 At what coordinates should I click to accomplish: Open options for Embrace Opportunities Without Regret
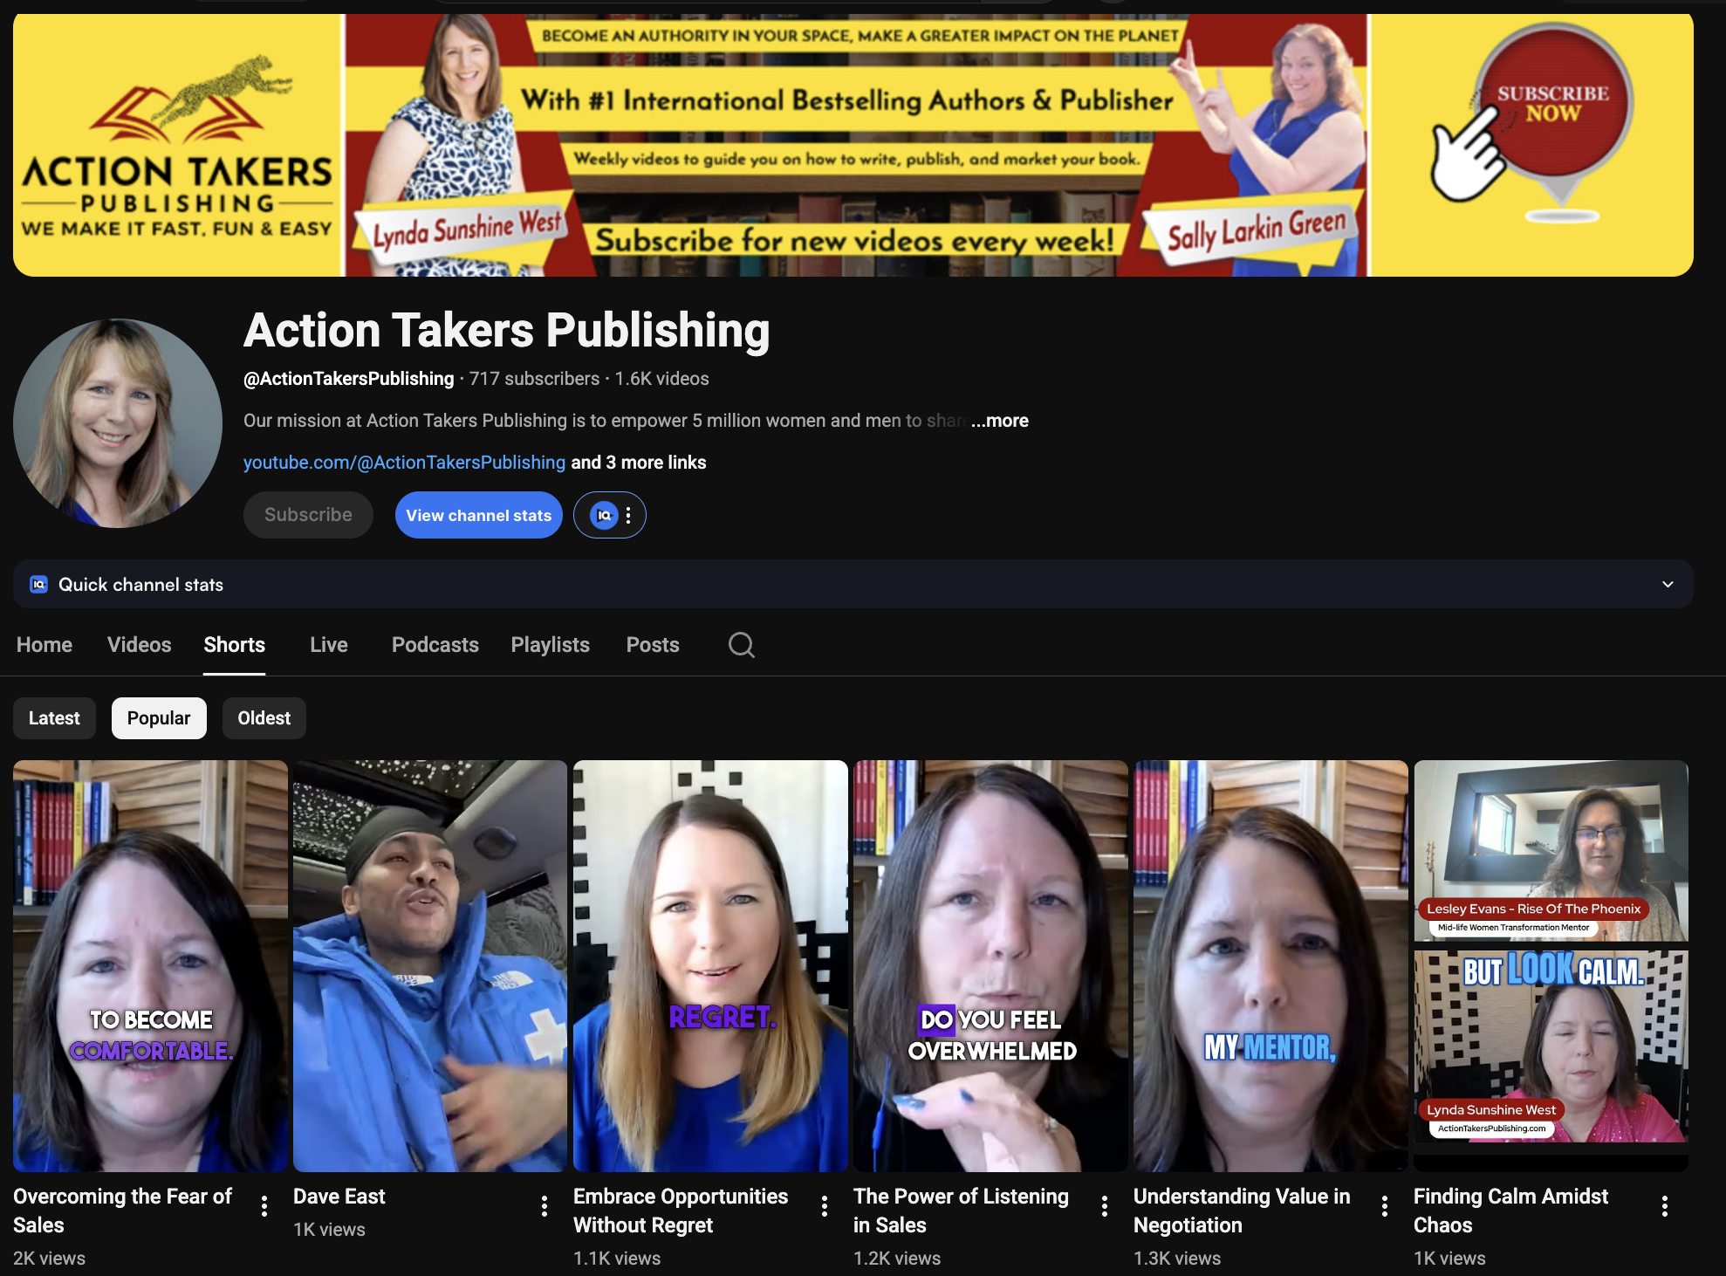click(x=825, y=1206)
